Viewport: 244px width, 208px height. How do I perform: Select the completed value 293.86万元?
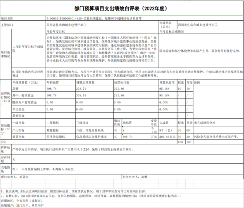click(x=168, y=137)
